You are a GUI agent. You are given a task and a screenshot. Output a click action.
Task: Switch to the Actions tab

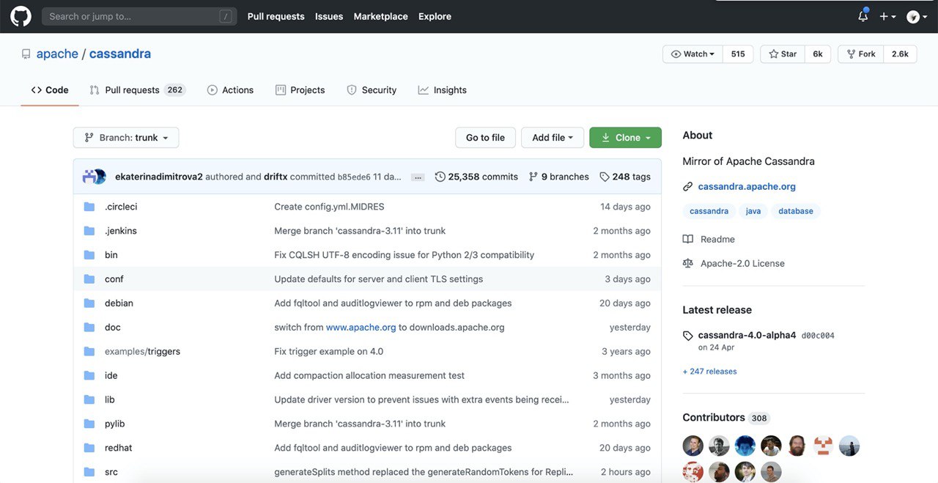tap(230, 90)
